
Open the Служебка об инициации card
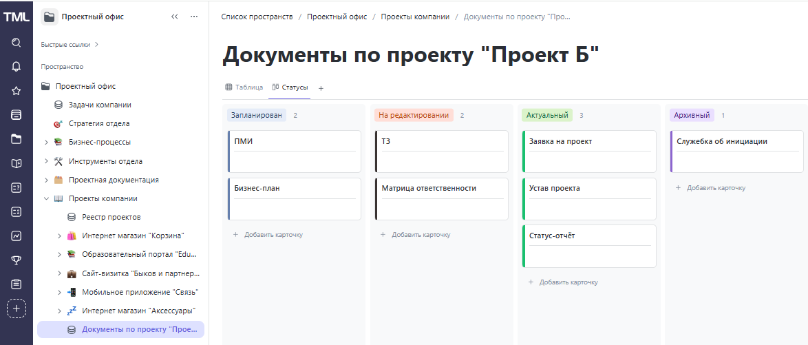[737, 151]
